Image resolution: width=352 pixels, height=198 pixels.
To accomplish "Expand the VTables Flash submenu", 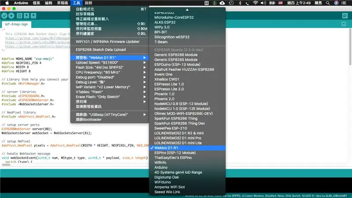I will [110, 92].
